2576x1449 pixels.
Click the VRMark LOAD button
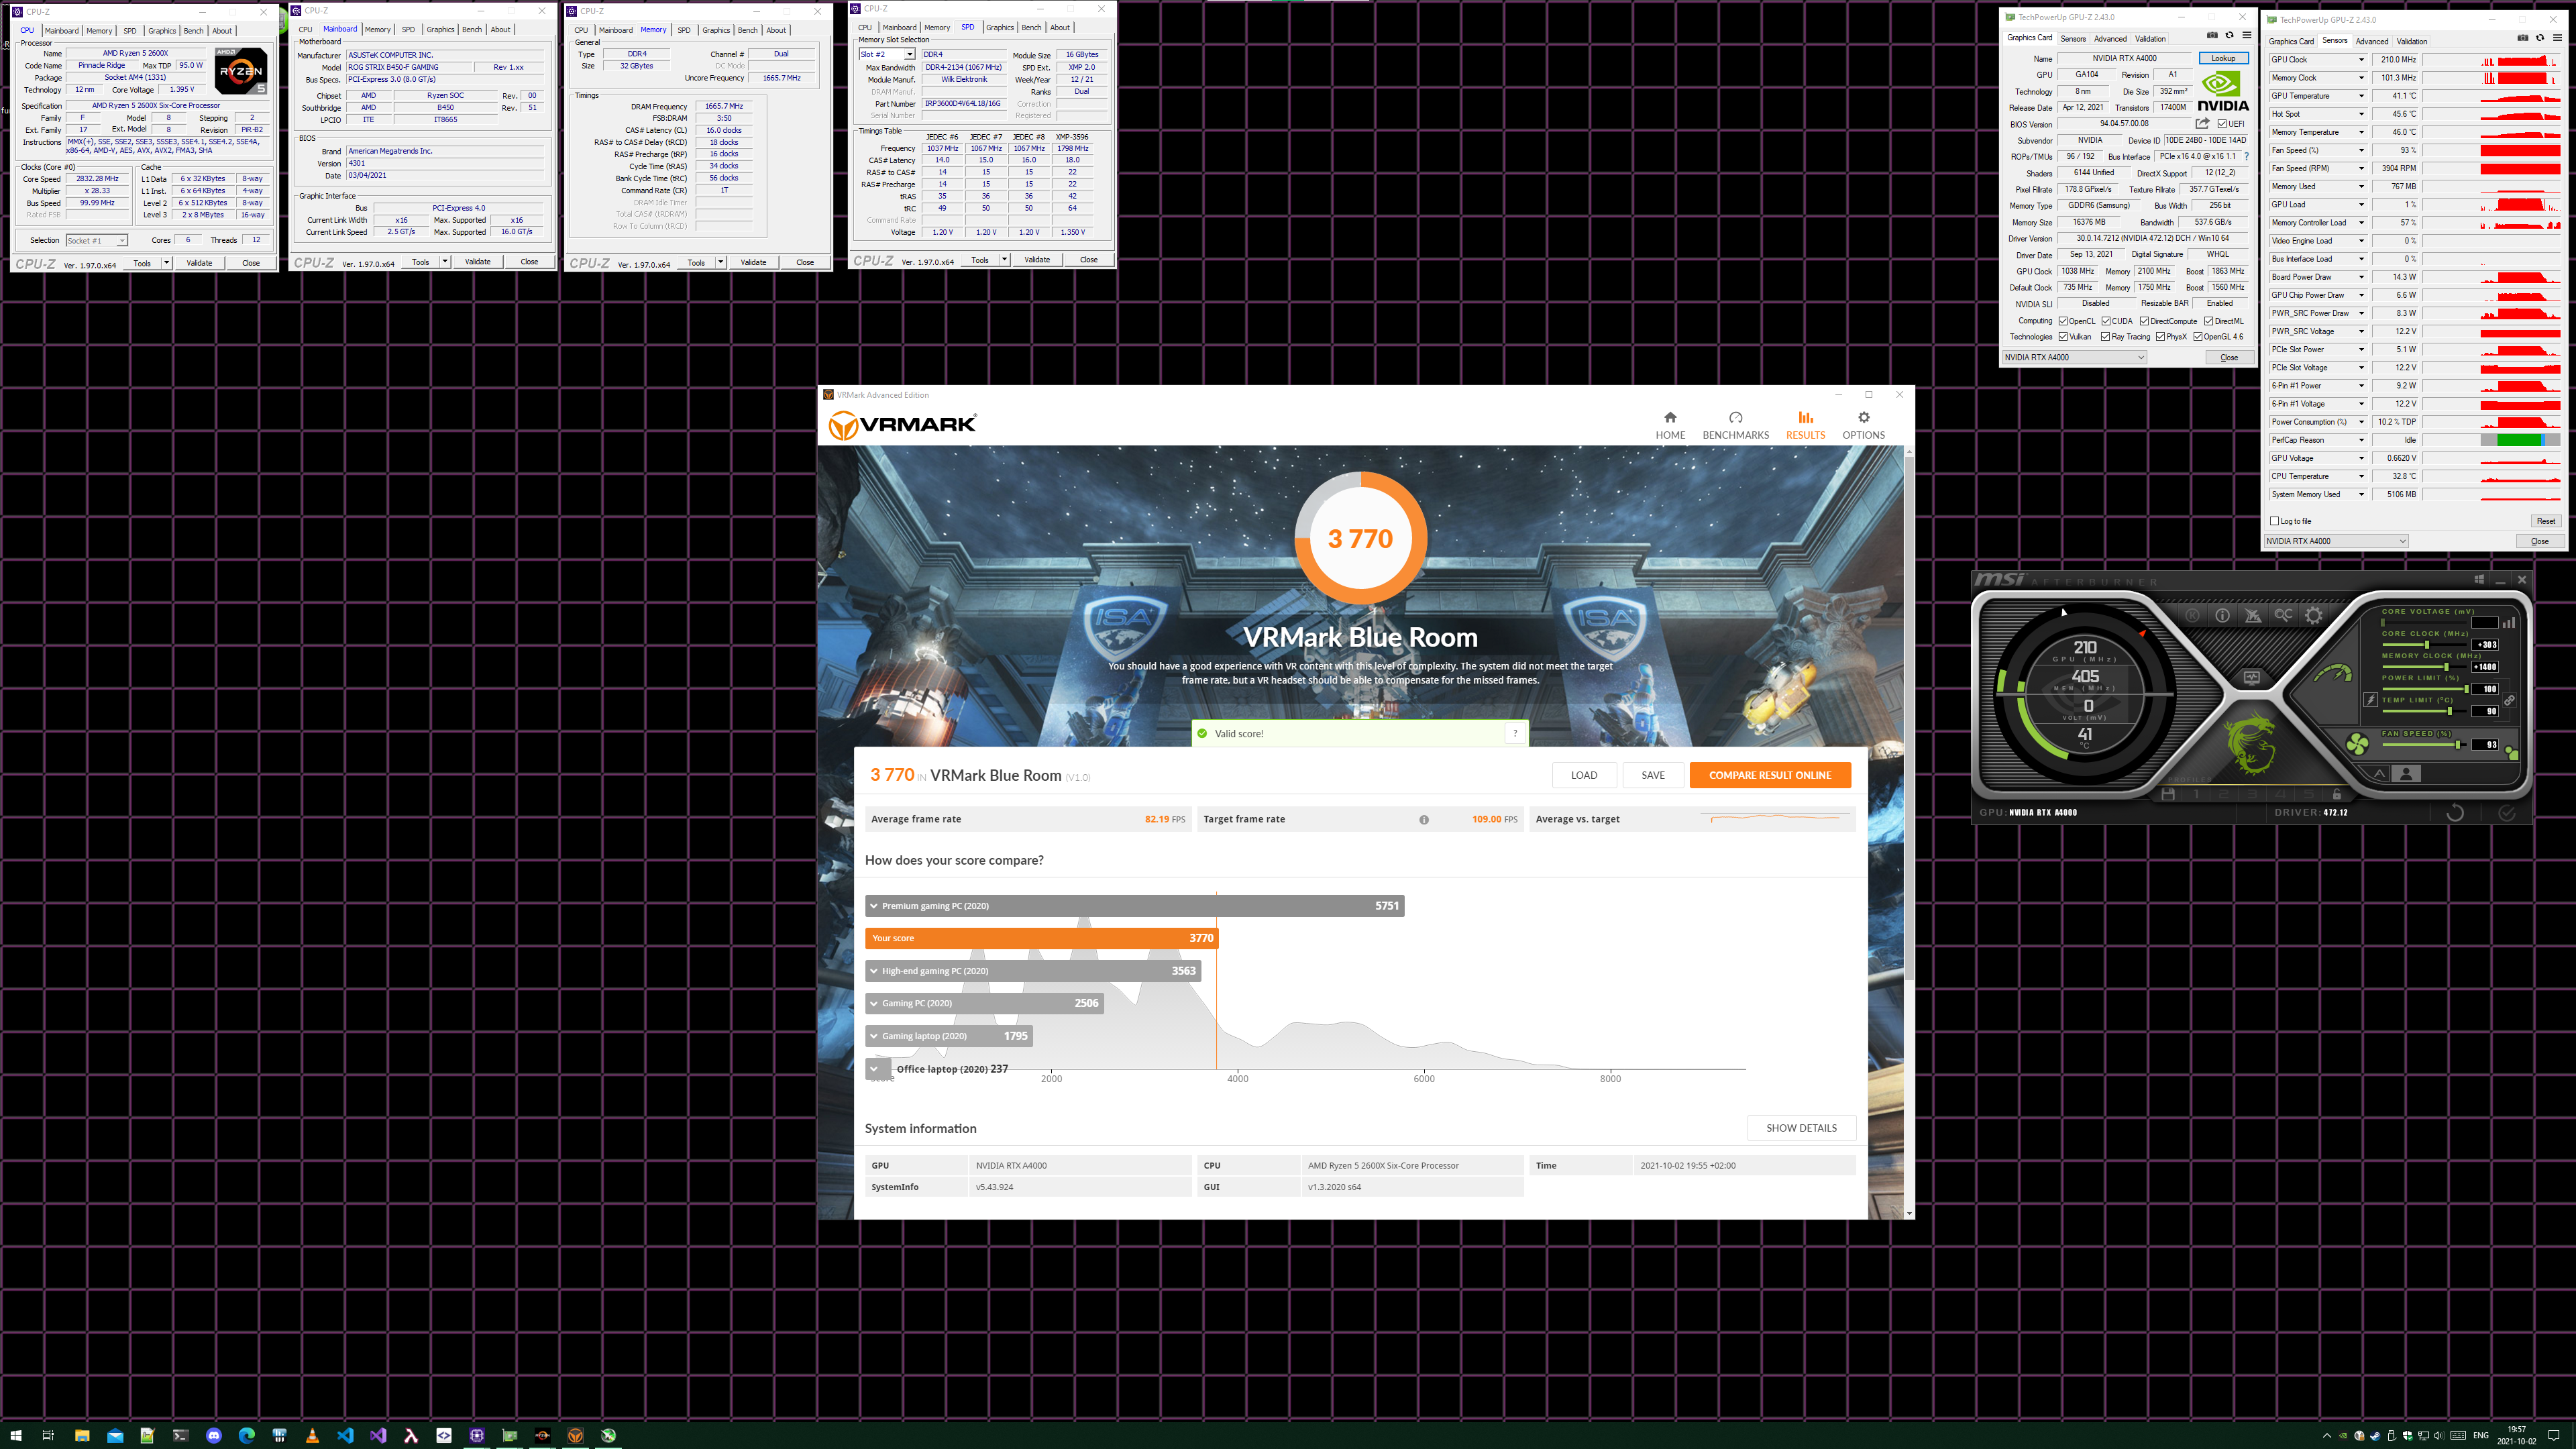pos(1584,775)
